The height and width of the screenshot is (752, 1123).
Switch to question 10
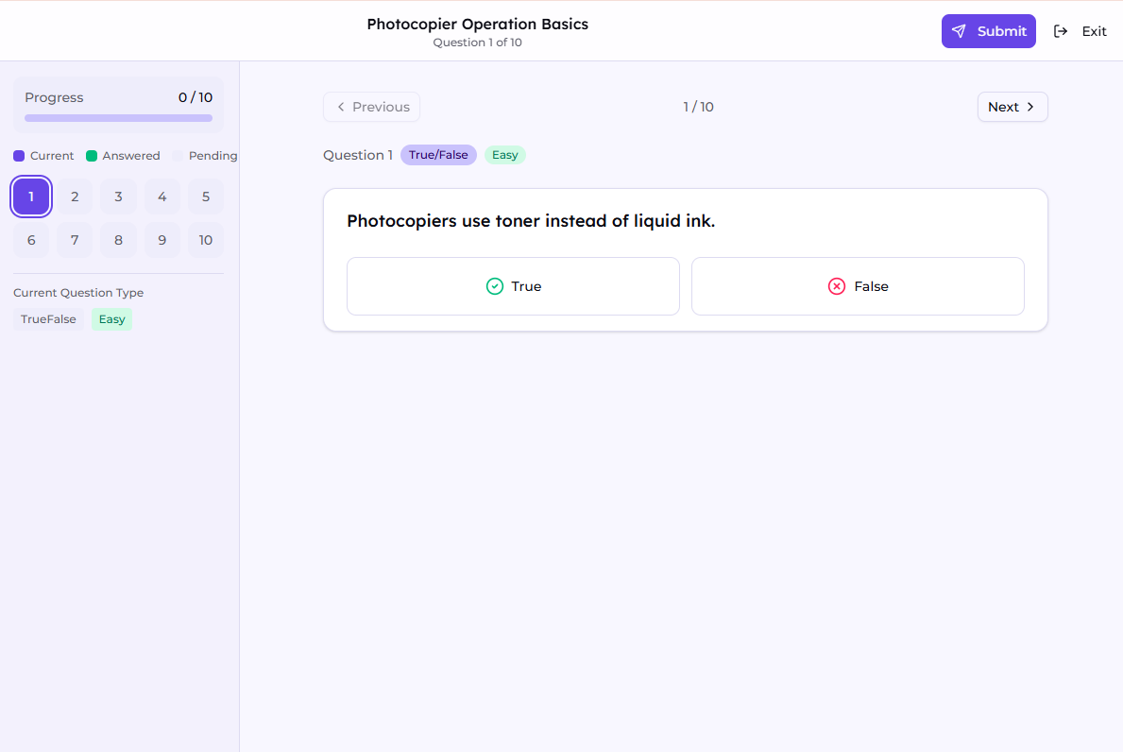click(x=206, y=240)
